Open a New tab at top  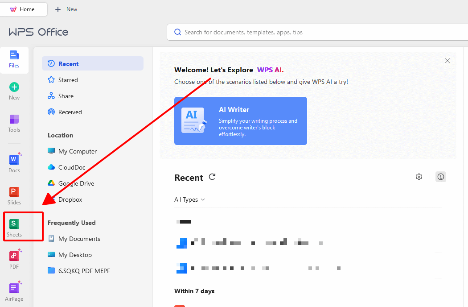66,9
